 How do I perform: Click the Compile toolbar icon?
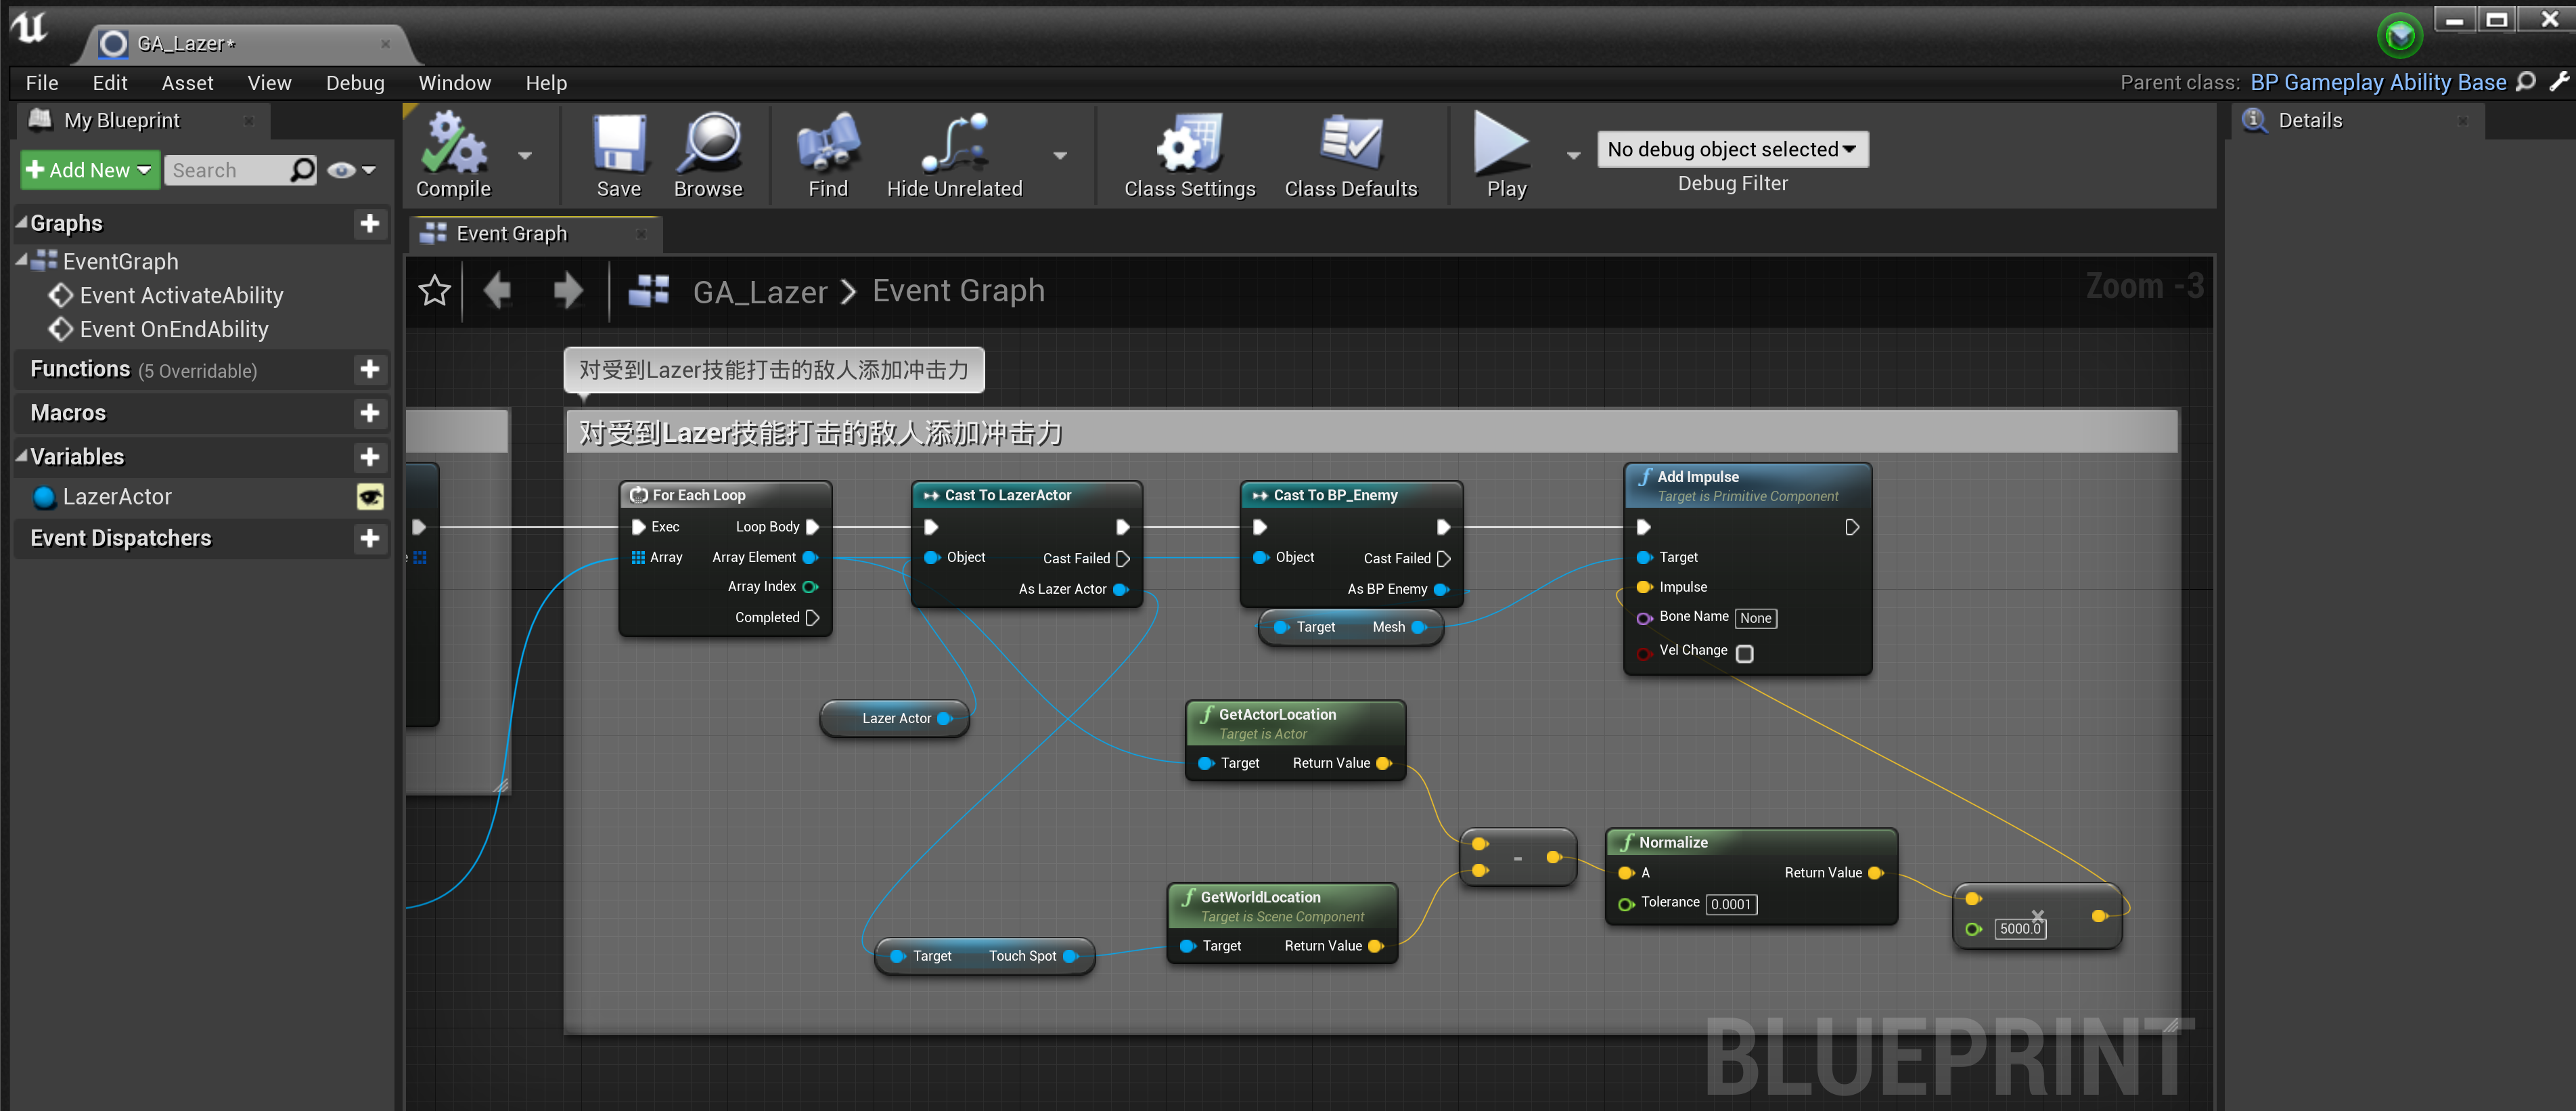coord(453,144)
